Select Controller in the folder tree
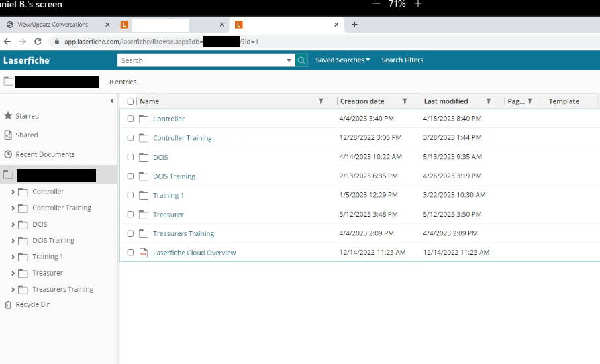Image resolution: width=600 pixels, height=364 pixels. tap(48, 192)
